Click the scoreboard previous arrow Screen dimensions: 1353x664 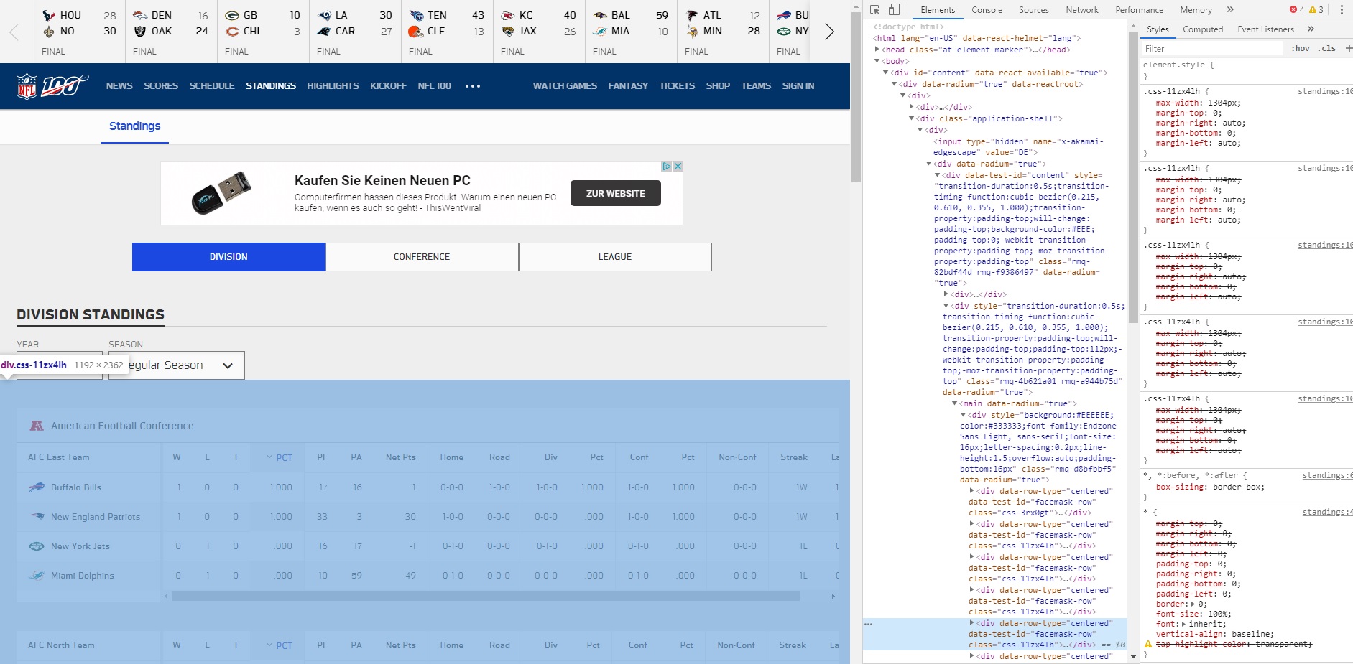click(14, 32)
